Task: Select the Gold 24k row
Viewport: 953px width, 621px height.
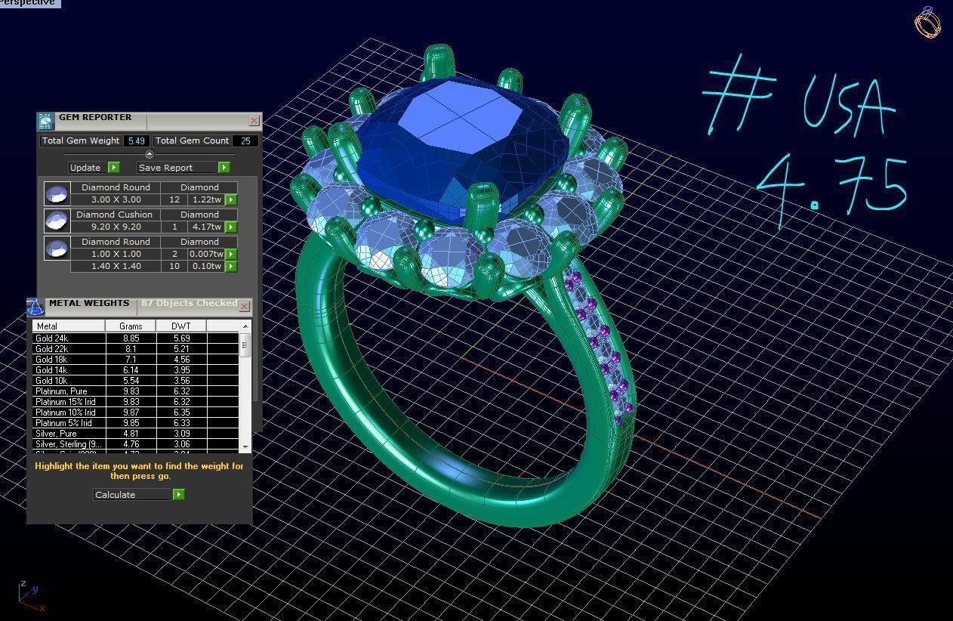Action: 136,338
